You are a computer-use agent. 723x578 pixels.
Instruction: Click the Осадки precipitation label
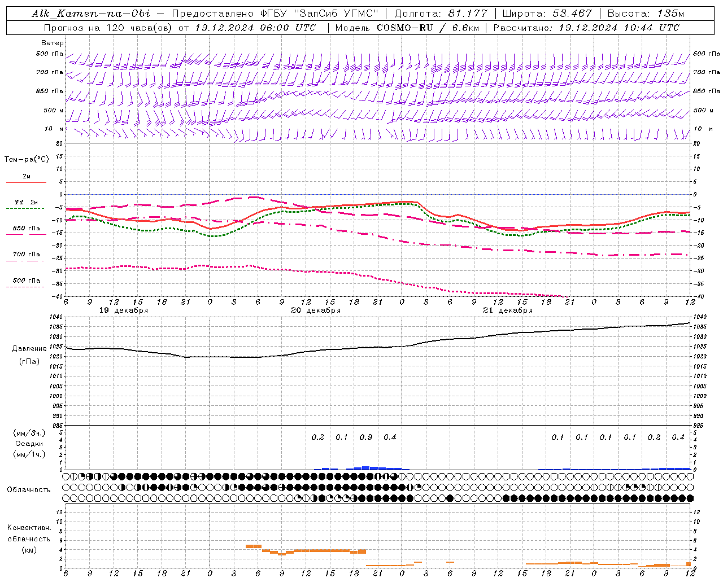[29, 444]
